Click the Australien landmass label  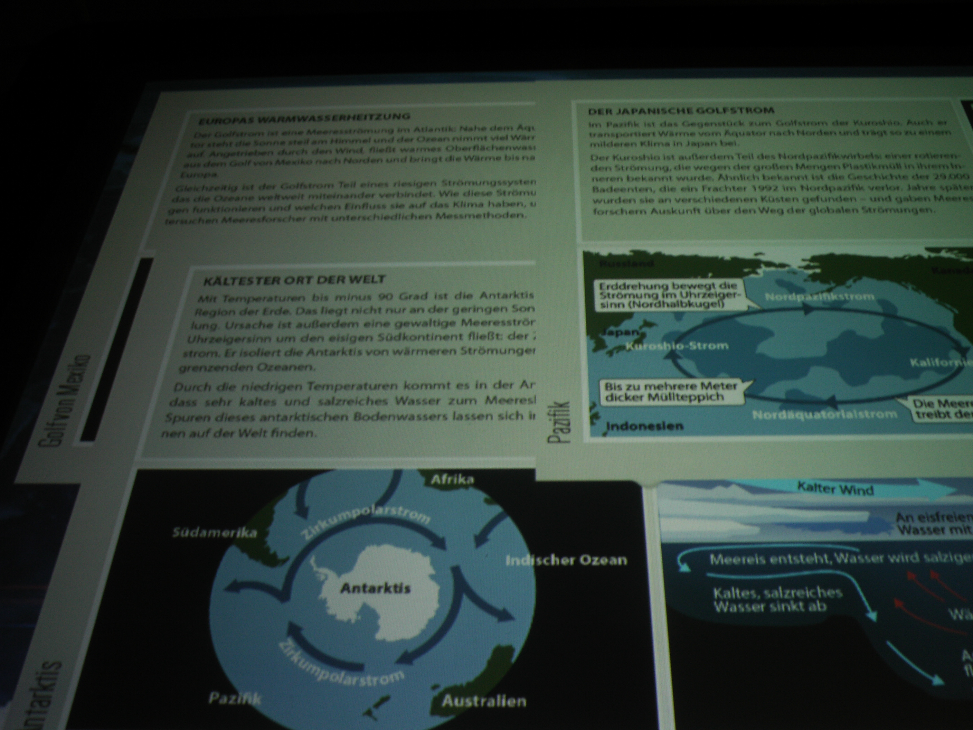coord(484,701)
